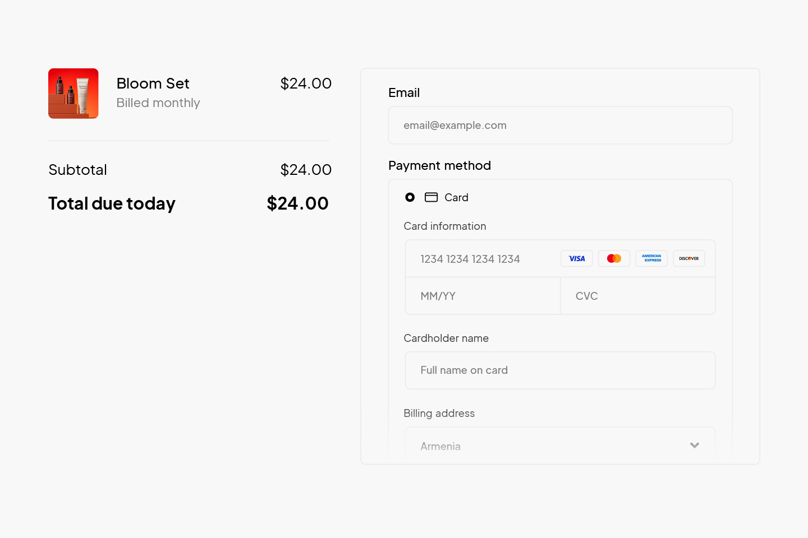Click the Full name on card field

[x=560, y=370]
